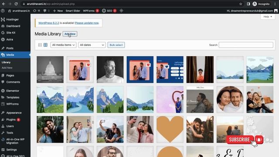
Task: Open the Capitol building grayscale thumbnail
Action: tap(50, 70)
